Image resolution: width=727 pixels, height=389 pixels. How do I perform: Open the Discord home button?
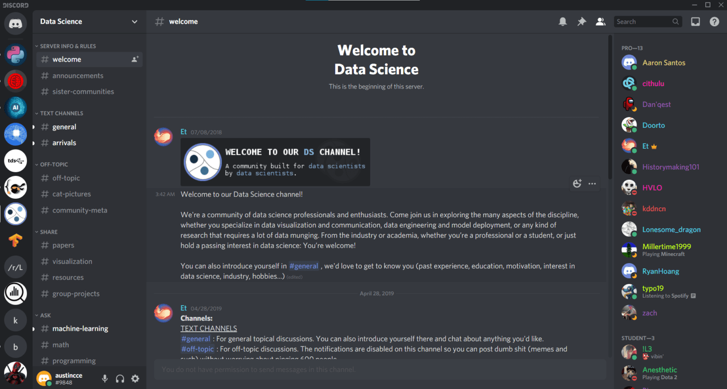click(16, 24)
